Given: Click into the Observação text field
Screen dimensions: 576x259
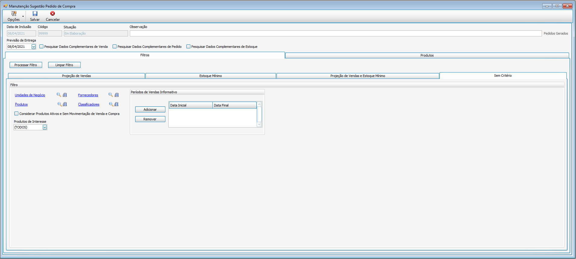Looking at the screenshot, I should pyautogui.click(x=336, y=33).
